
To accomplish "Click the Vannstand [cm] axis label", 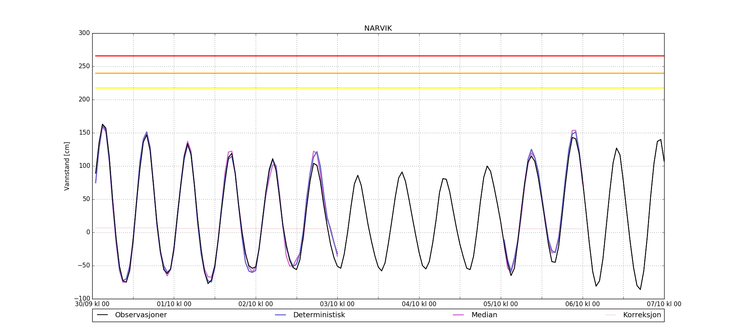I will coord(67,166).
